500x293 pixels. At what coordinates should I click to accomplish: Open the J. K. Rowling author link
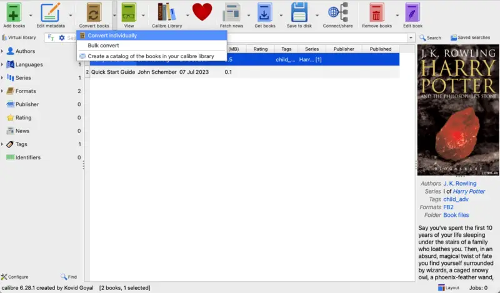tap(459, 184)
